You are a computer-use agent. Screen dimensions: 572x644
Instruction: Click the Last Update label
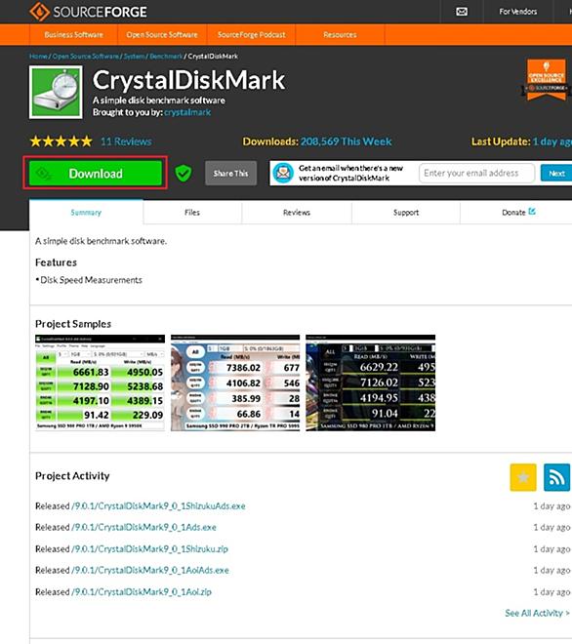[x=501, y=141]
